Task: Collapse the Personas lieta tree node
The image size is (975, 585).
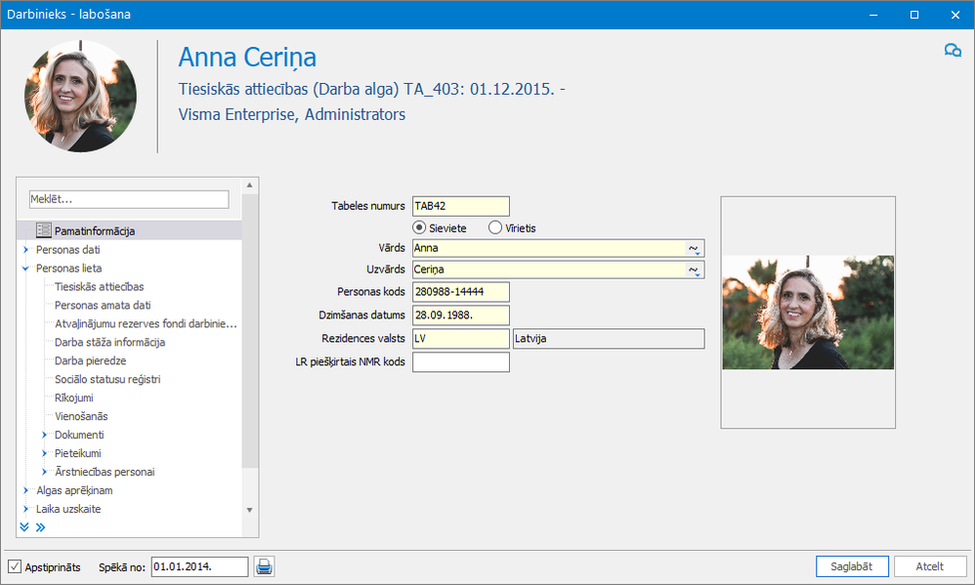Action: point(25,268)
